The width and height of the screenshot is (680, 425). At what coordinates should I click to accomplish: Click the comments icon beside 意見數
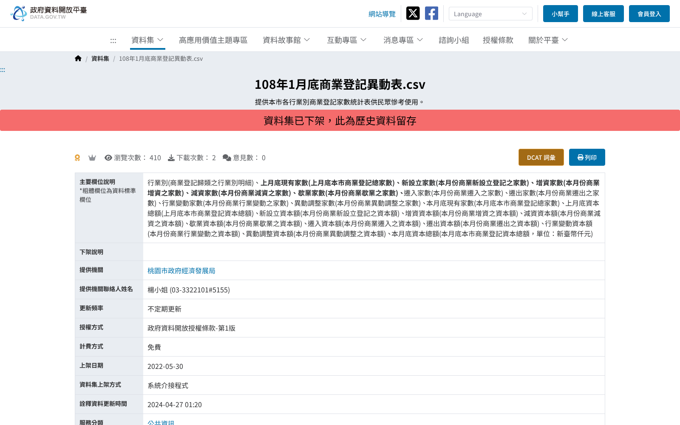pyautogui.click(x=227, y=158)
